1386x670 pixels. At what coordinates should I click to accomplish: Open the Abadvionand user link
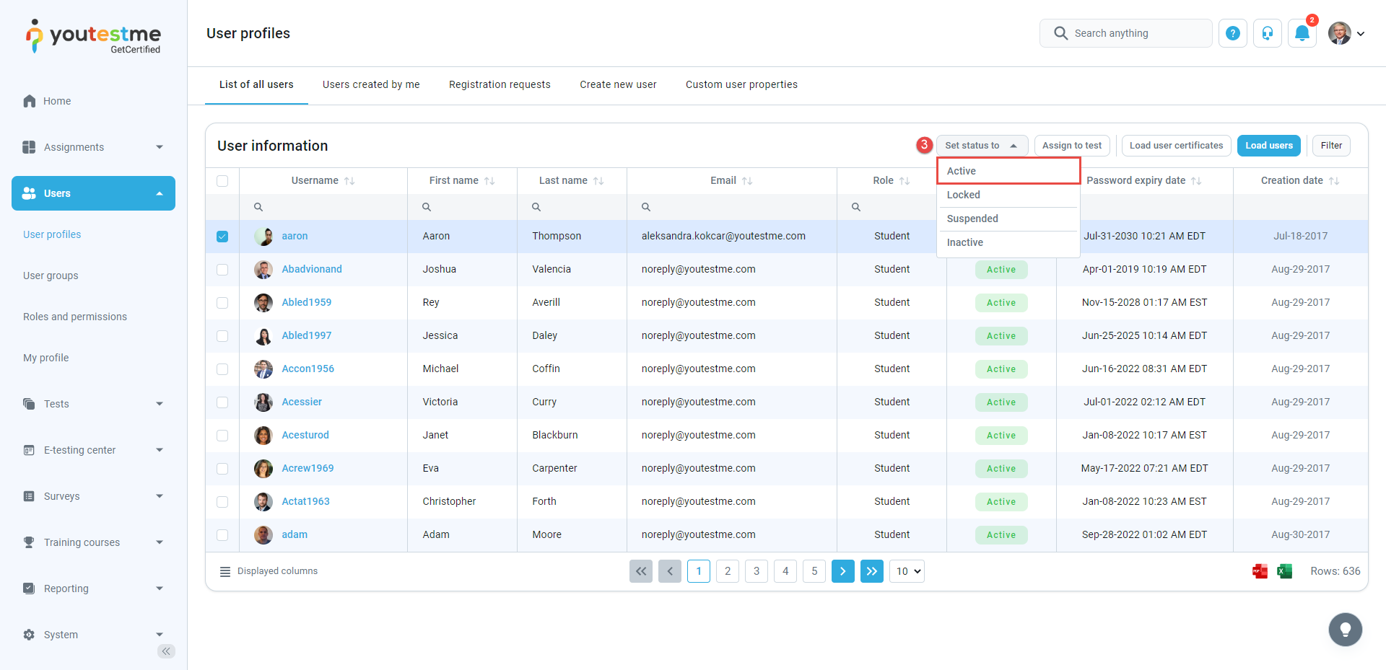(312, 270)
